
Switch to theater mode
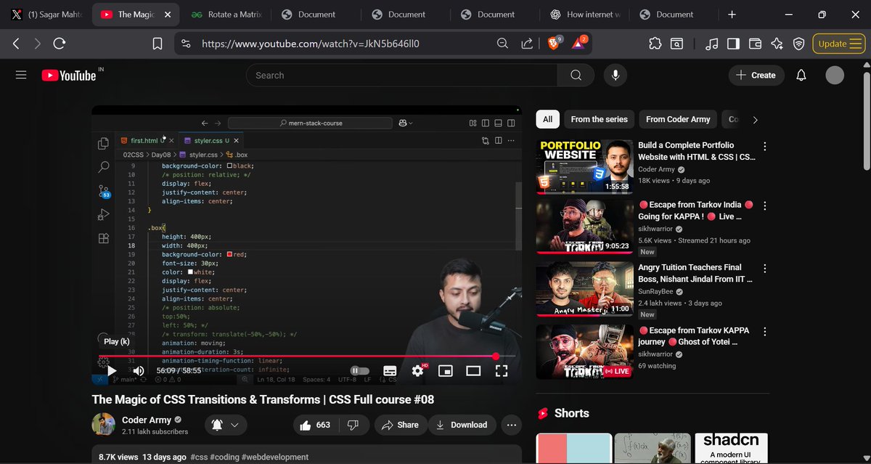pos(473,370)
